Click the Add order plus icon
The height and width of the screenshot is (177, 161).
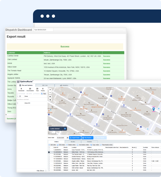tap(49, 145)
